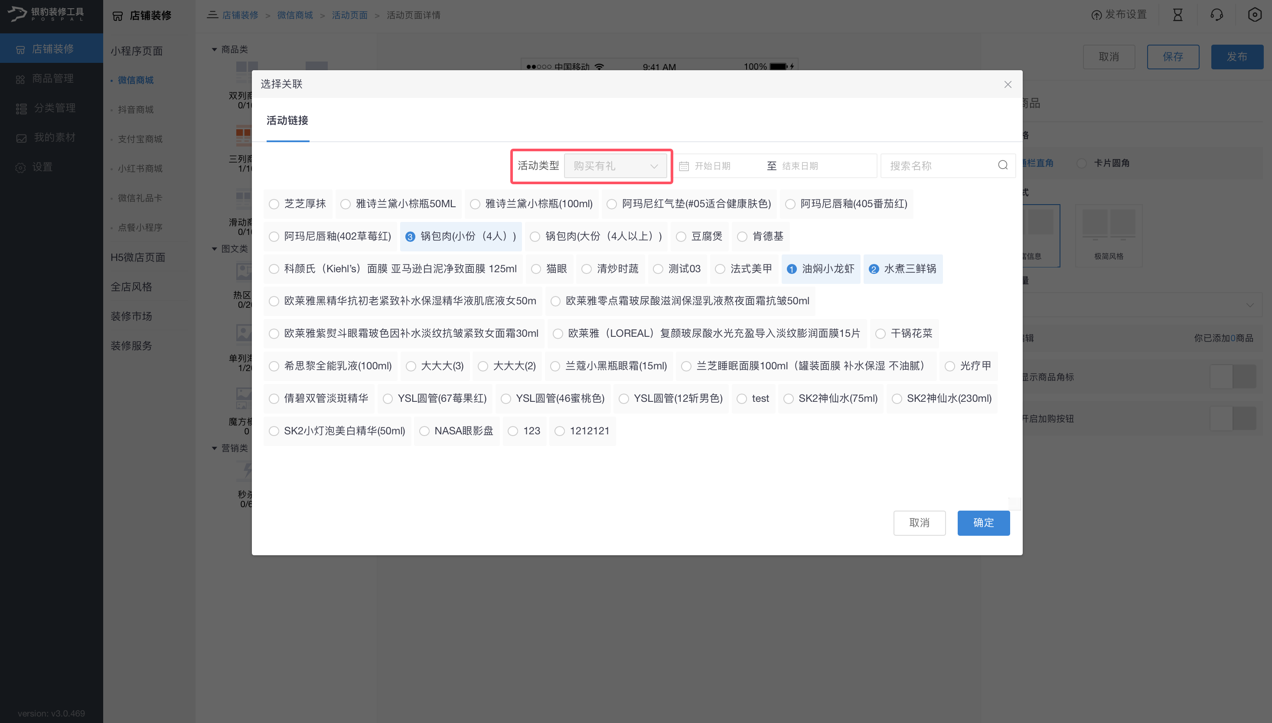This screenshot has height=723, width=1272.
Task: Click the breadcrumb menu collapse icon
Action: coord(212,15)
